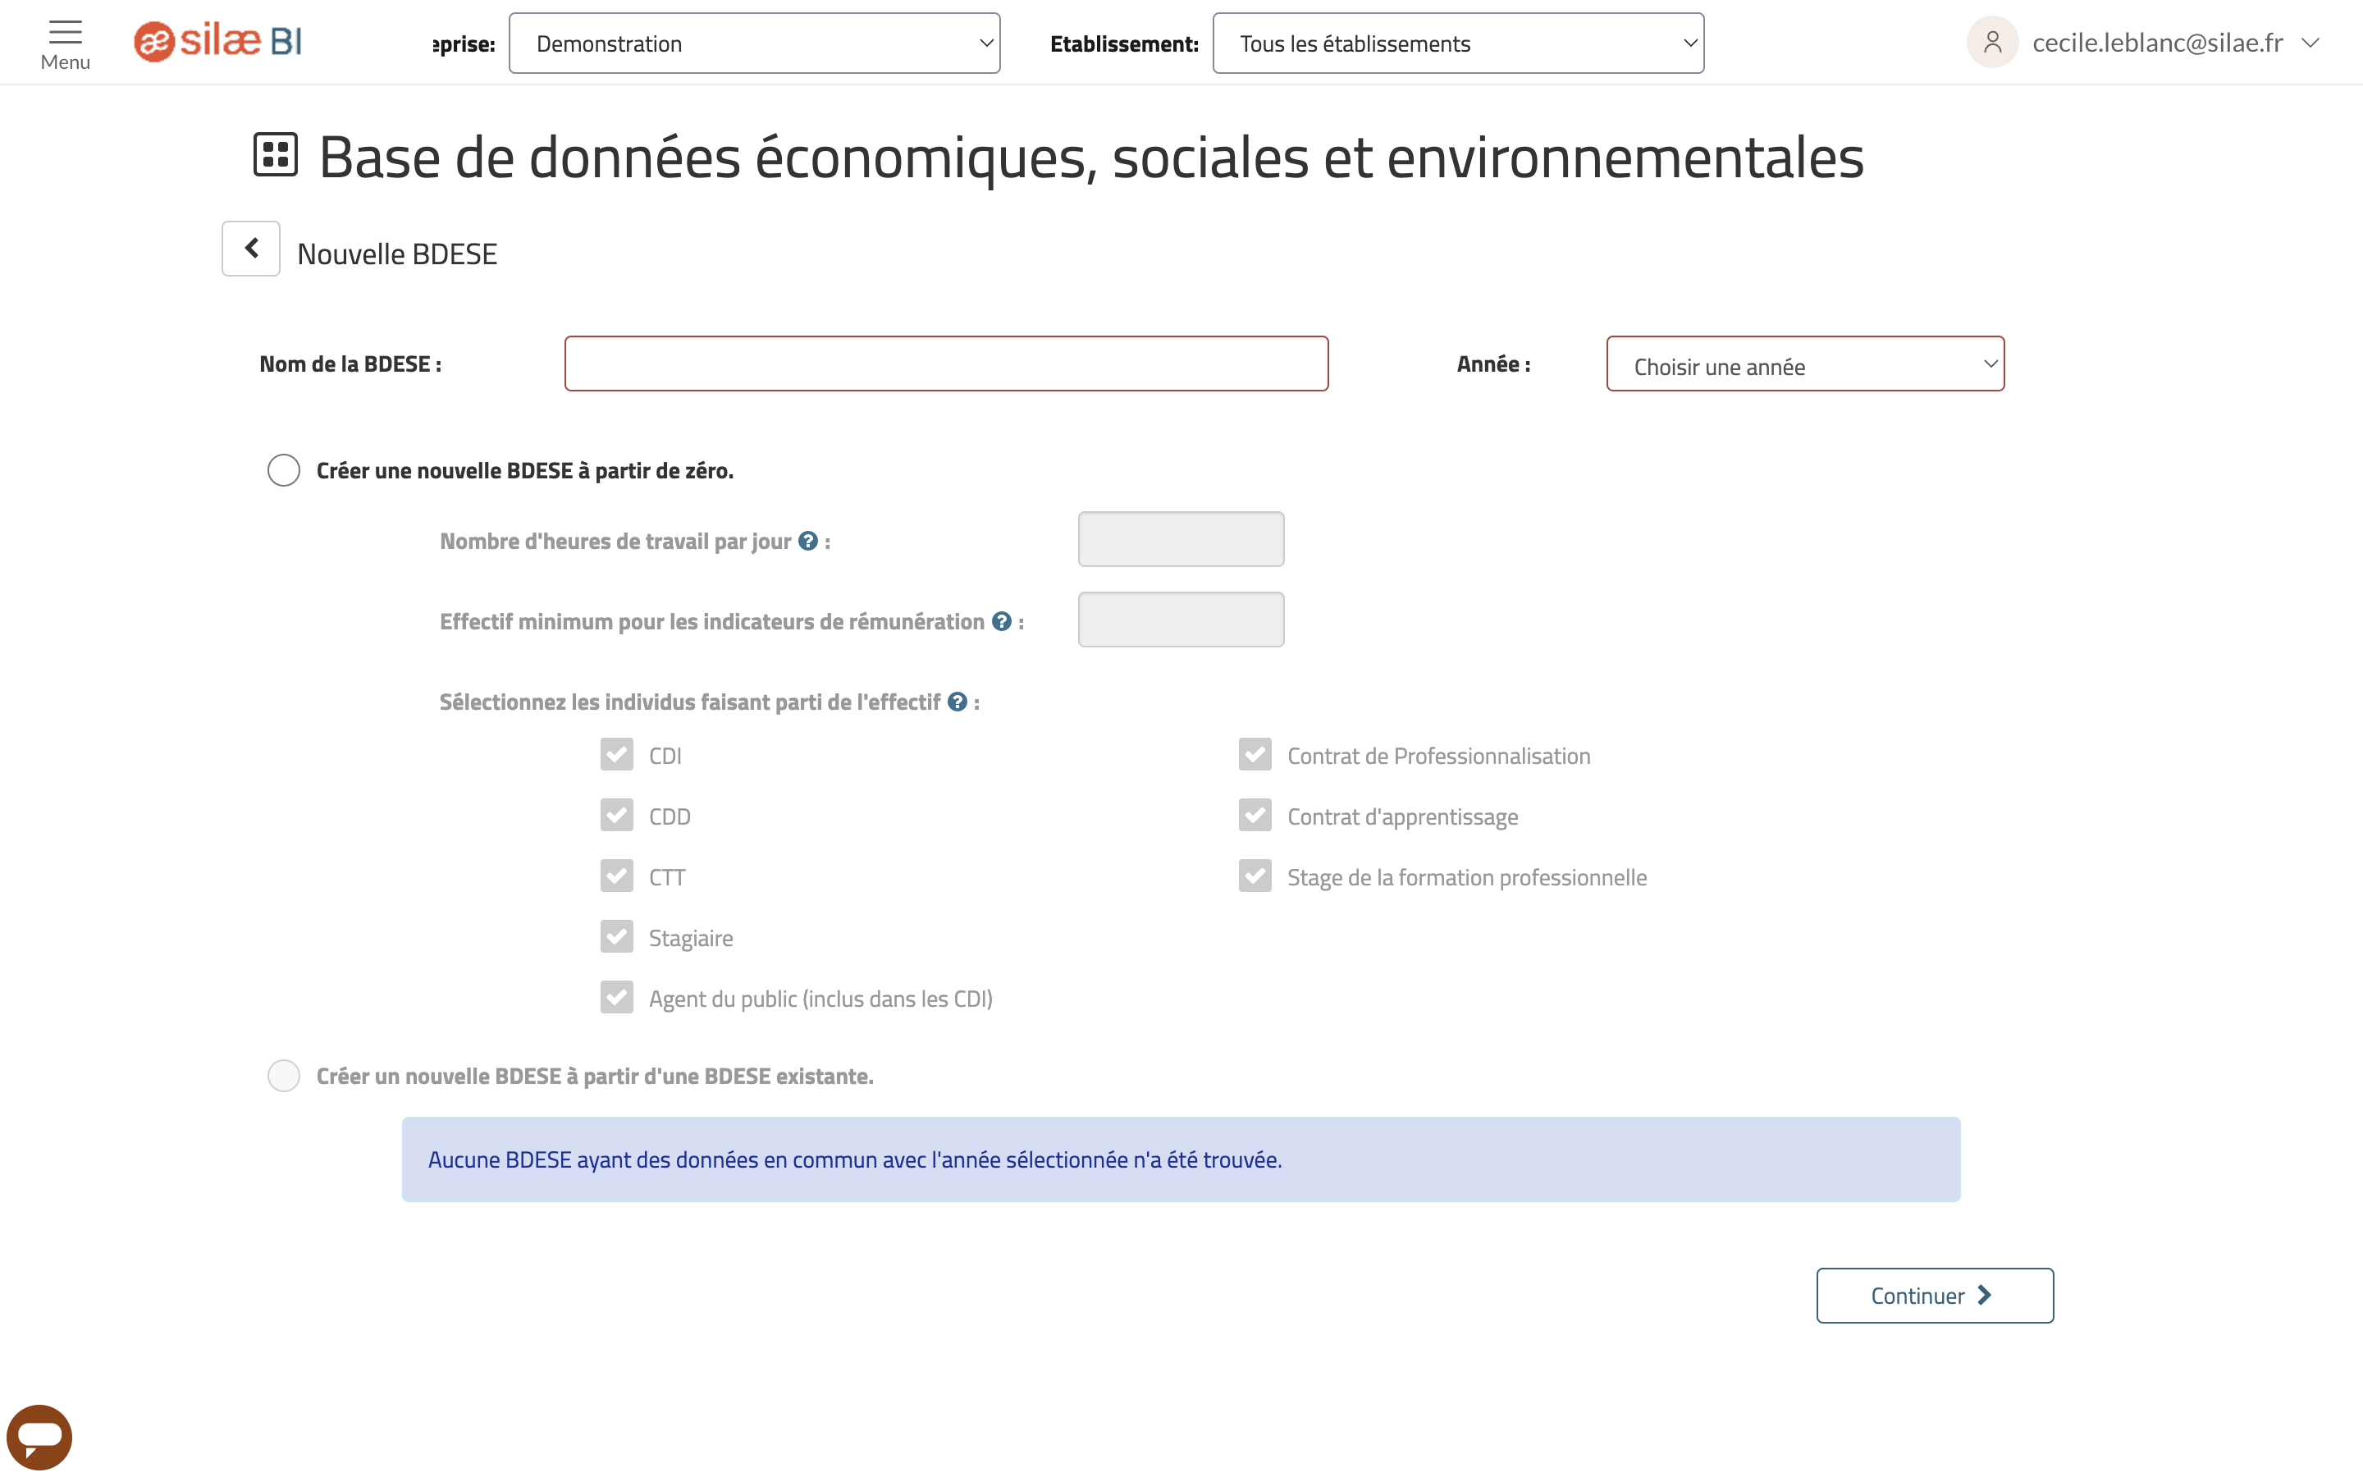Focus the Nom de la BDESE text field
Screen dimensions: 2363x1477
pyautogui.click(x=946, y=364)
